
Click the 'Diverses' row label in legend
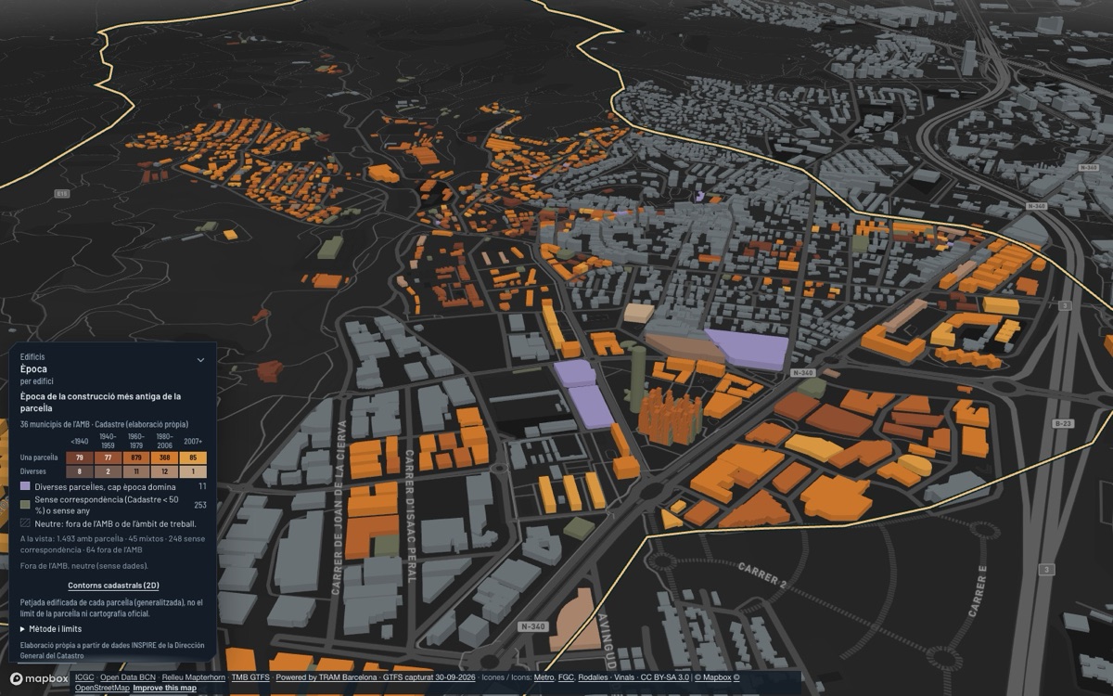[33, 471]
